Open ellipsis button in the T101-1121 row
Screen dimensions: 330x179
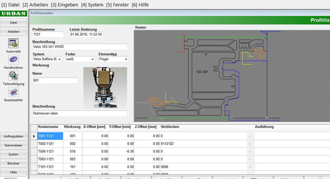click(x=250, y=167)
